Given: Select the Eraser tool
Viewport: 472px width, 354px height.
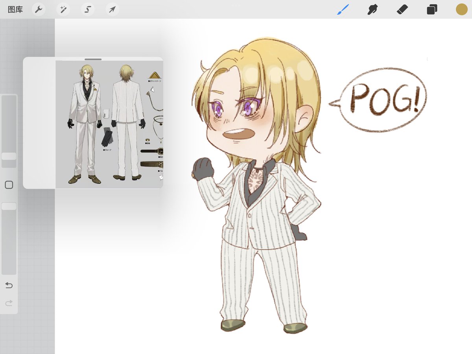Looking at the screenshot, I should pyautogui.click(x=403, y=9).
